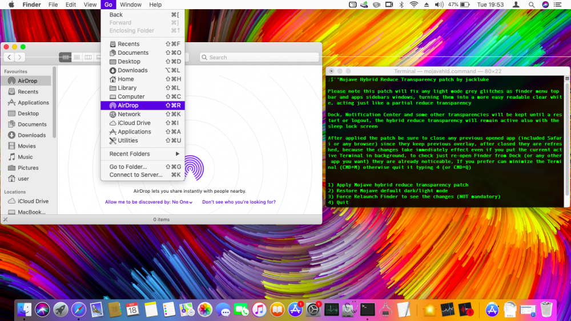Open Disk Utility stethoscope icon in Dock
This screenshot has width=571, height=321.
pyautogui.click(x=349, y=310)
